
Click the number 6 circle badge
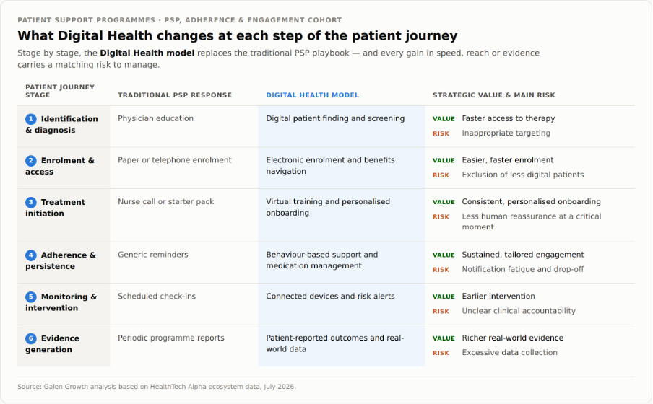click(x=31, y=338)
